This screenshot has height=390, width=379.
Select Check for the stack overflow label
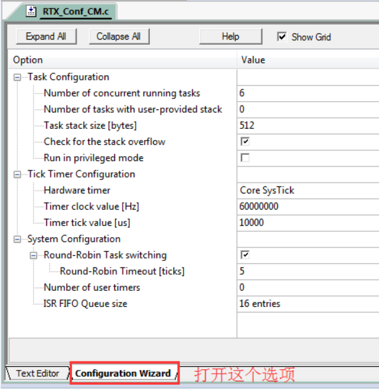[x=104, y=141]
